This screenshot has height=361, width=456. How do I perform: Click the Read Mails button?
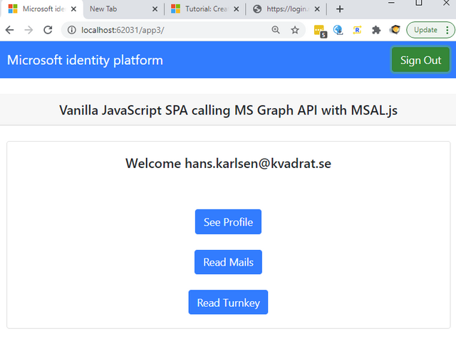tap(228, 262)
